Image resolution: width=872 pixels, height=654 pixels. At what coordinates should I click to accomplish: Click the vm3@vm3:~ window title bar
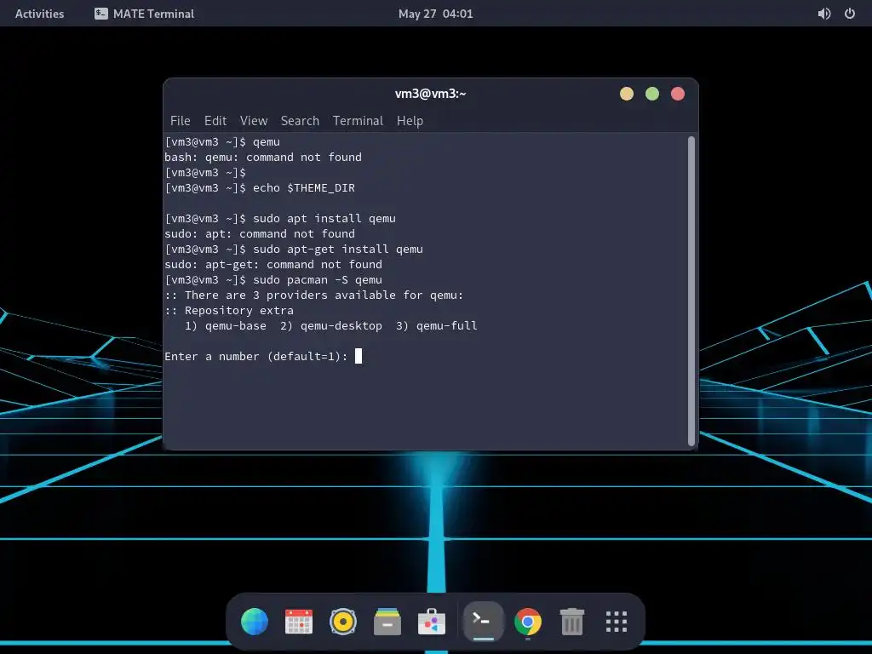[430, 94]
